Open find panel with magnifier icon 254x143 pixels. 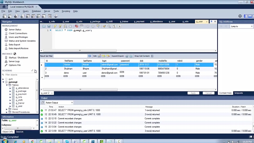[x=109, y=26]
